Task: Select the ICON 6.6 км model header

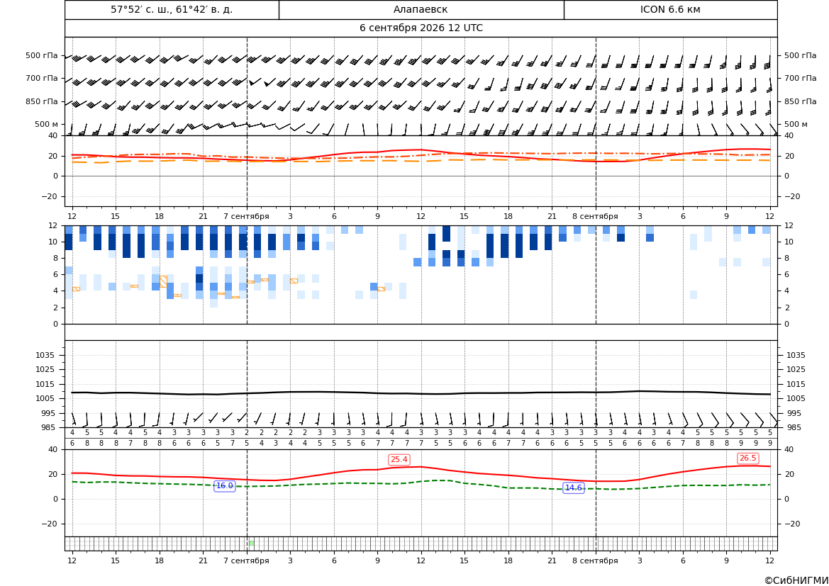Action: pos(670,9)
